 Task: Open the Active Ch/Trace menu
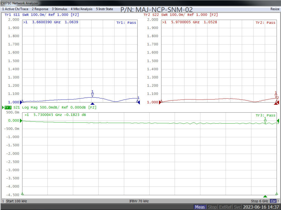[x=15, y=9]
